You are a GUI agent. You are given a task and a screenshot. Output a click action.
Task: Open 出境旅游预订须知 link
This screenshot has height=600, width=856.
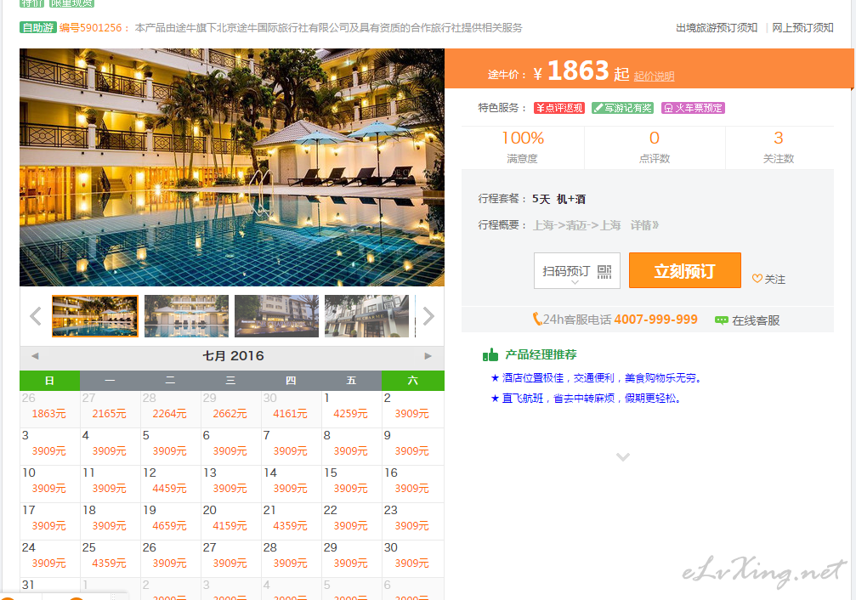717,28
